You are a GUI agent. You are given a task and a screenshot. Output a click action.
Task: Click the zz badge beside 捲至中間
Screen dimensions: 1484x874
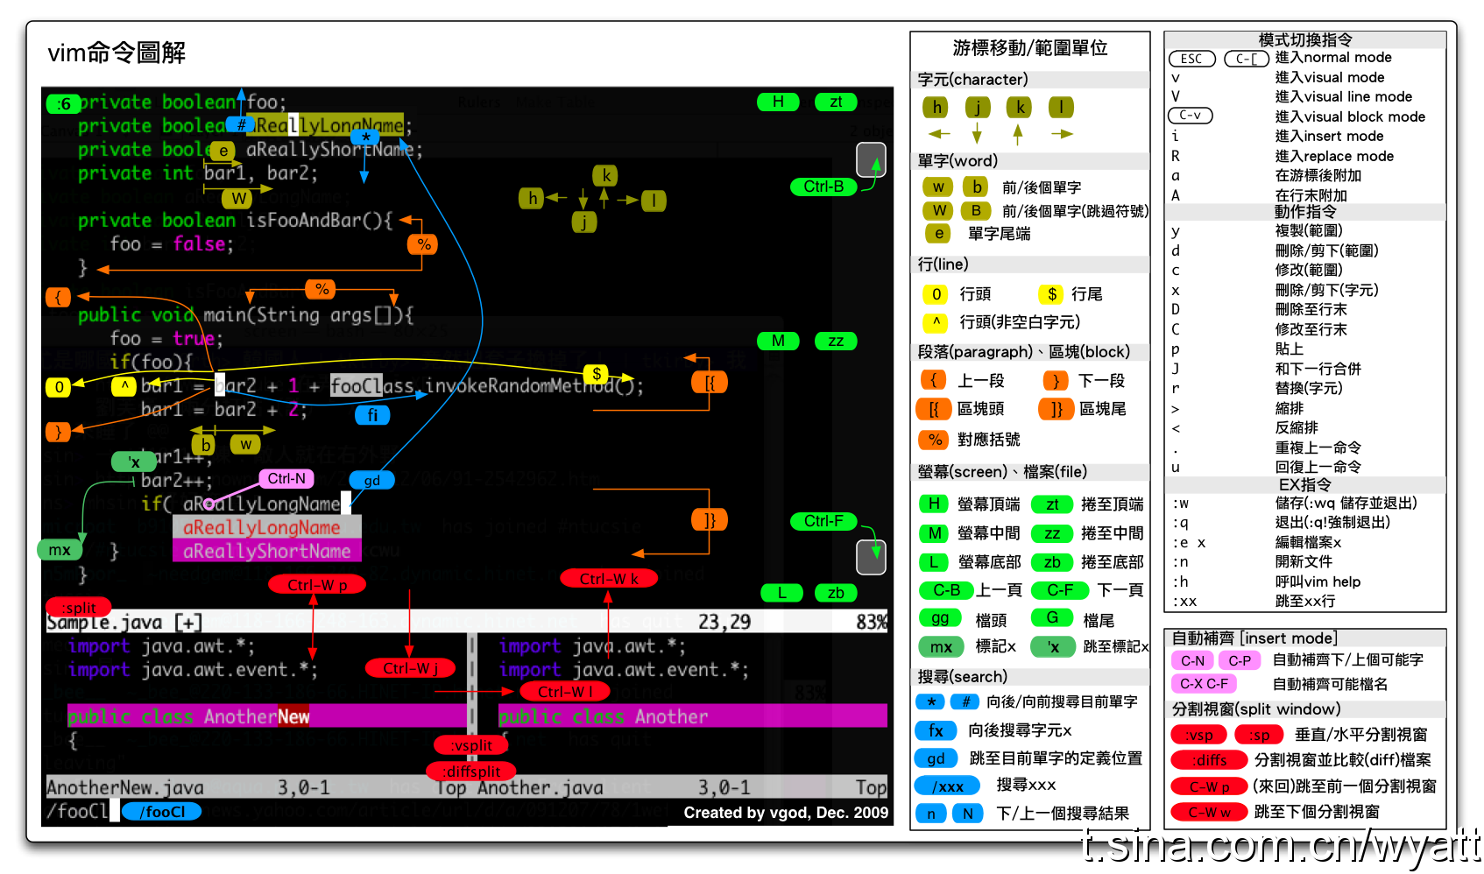pos(1052,533)
